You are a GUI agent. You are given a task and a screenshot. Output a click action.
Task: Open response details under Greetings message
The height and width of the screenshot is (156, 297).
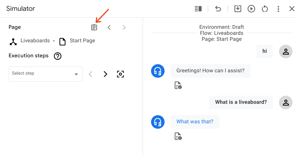pyautogui.click(x=178, y=85)
